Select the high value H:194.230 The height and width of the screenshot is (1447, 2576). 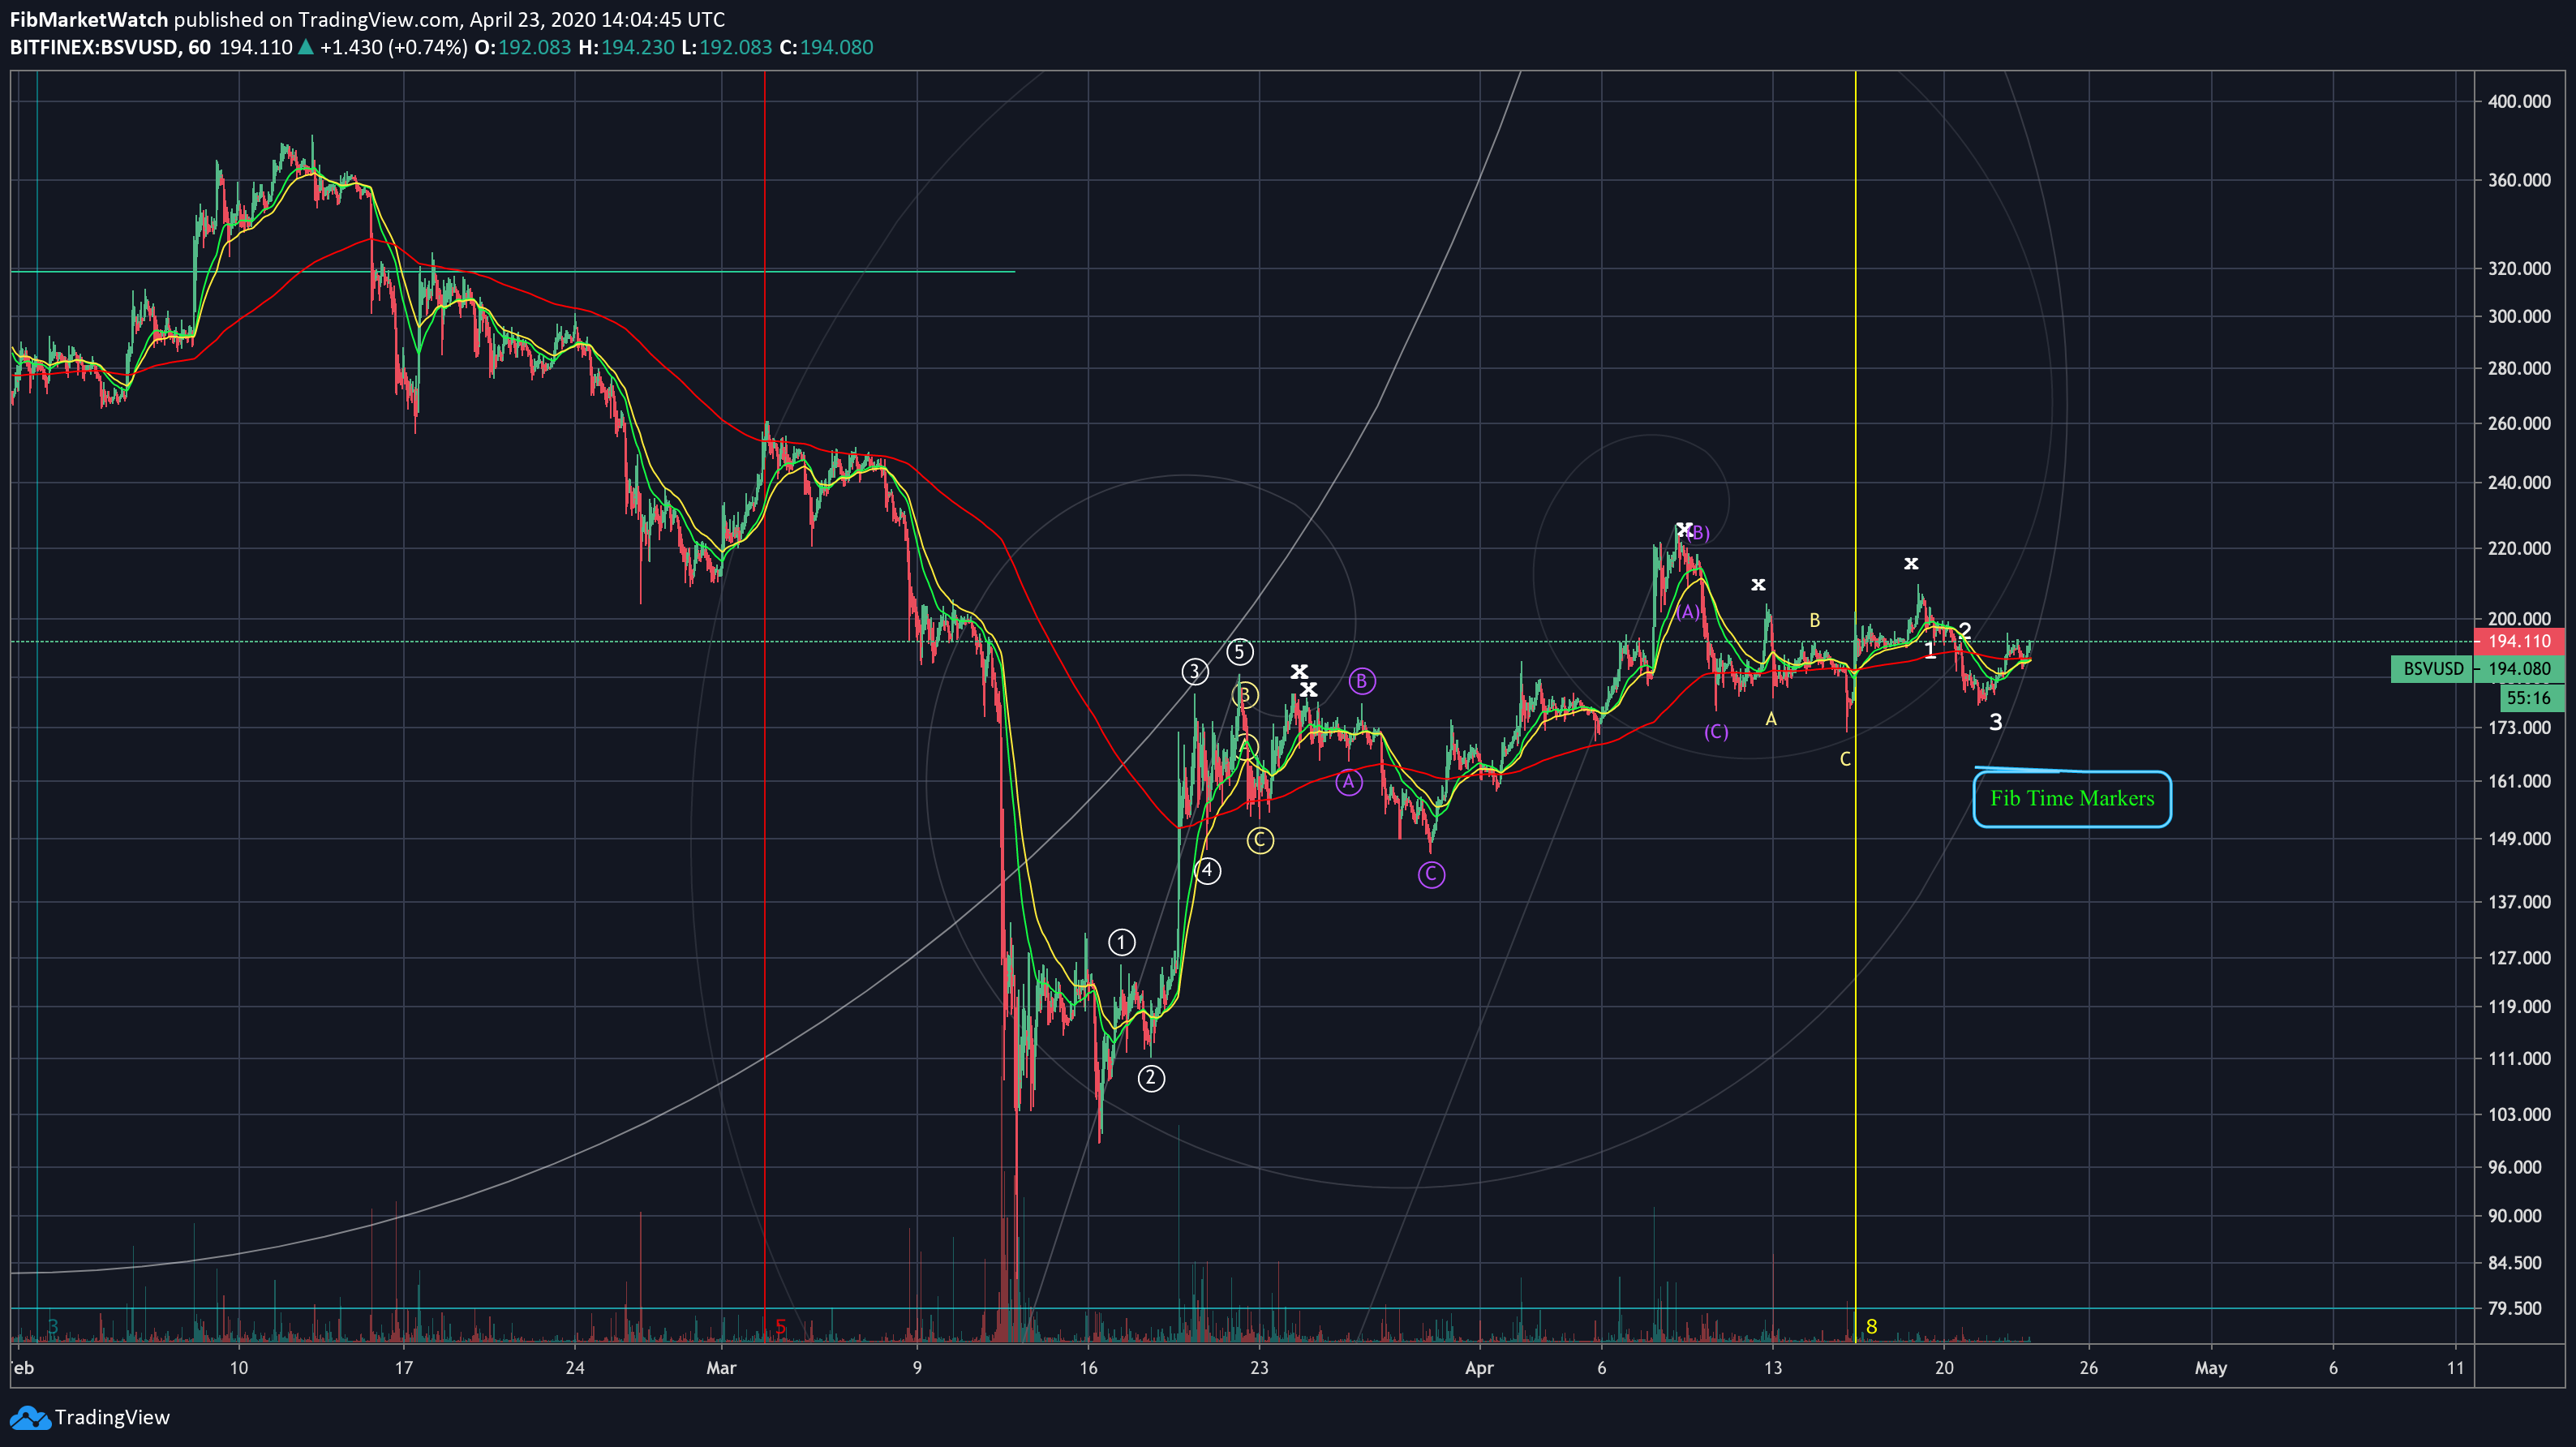(626, 47)
